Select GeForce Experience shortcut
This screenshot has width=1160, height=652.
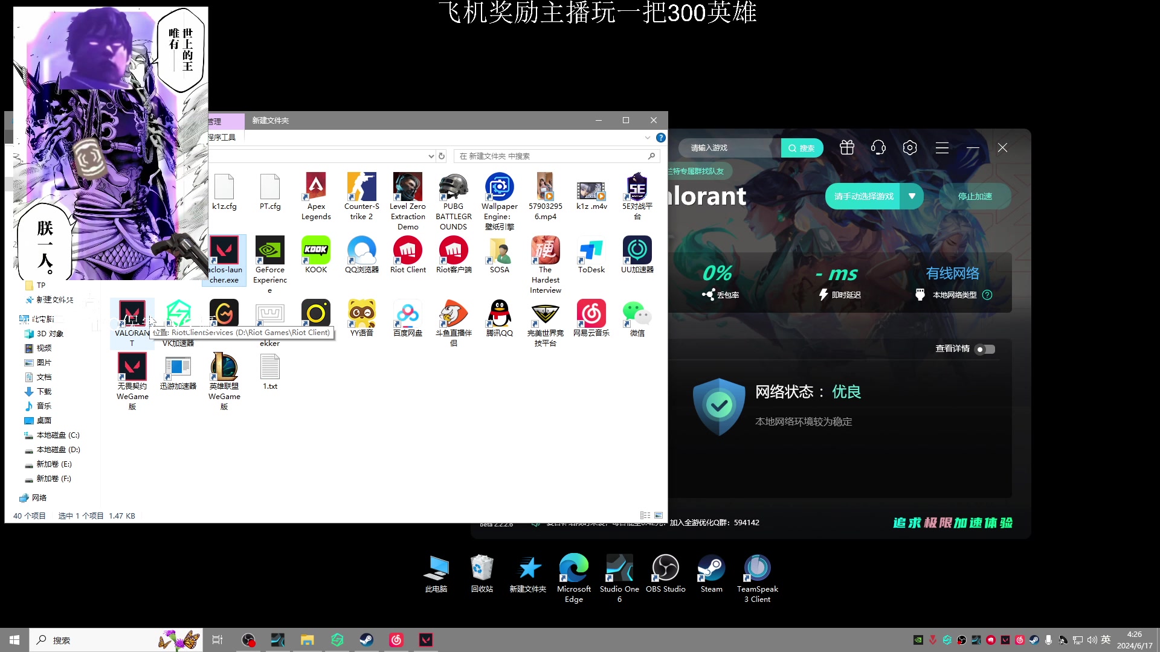click(x=270, y=265)
